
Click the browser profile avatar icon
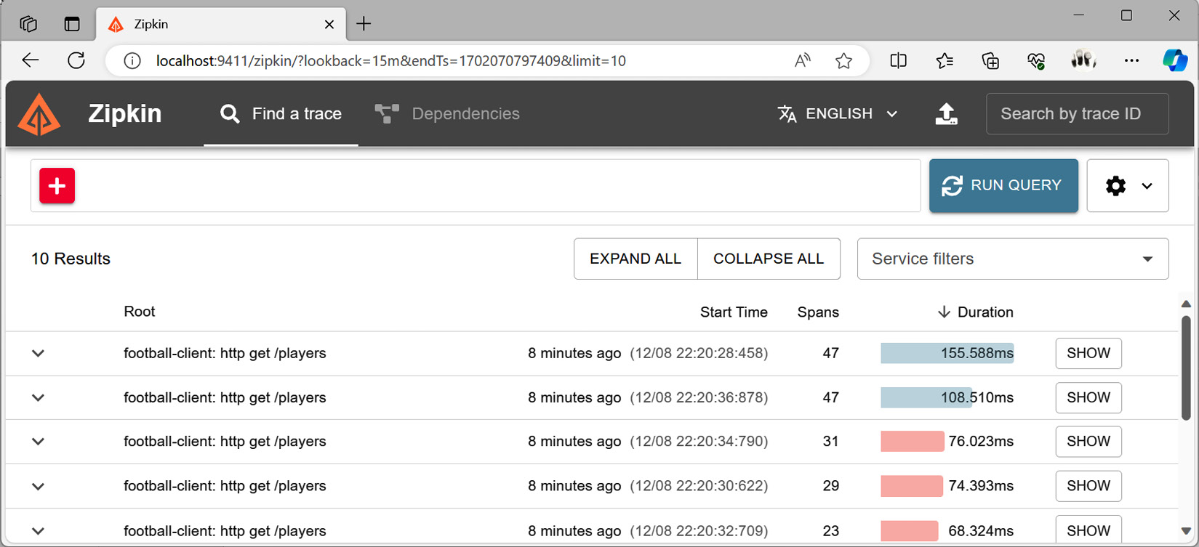point(1083,60)
